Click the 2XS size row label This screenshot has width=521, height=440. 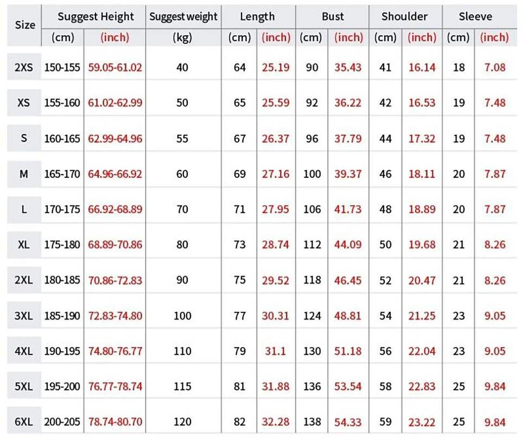24,68
